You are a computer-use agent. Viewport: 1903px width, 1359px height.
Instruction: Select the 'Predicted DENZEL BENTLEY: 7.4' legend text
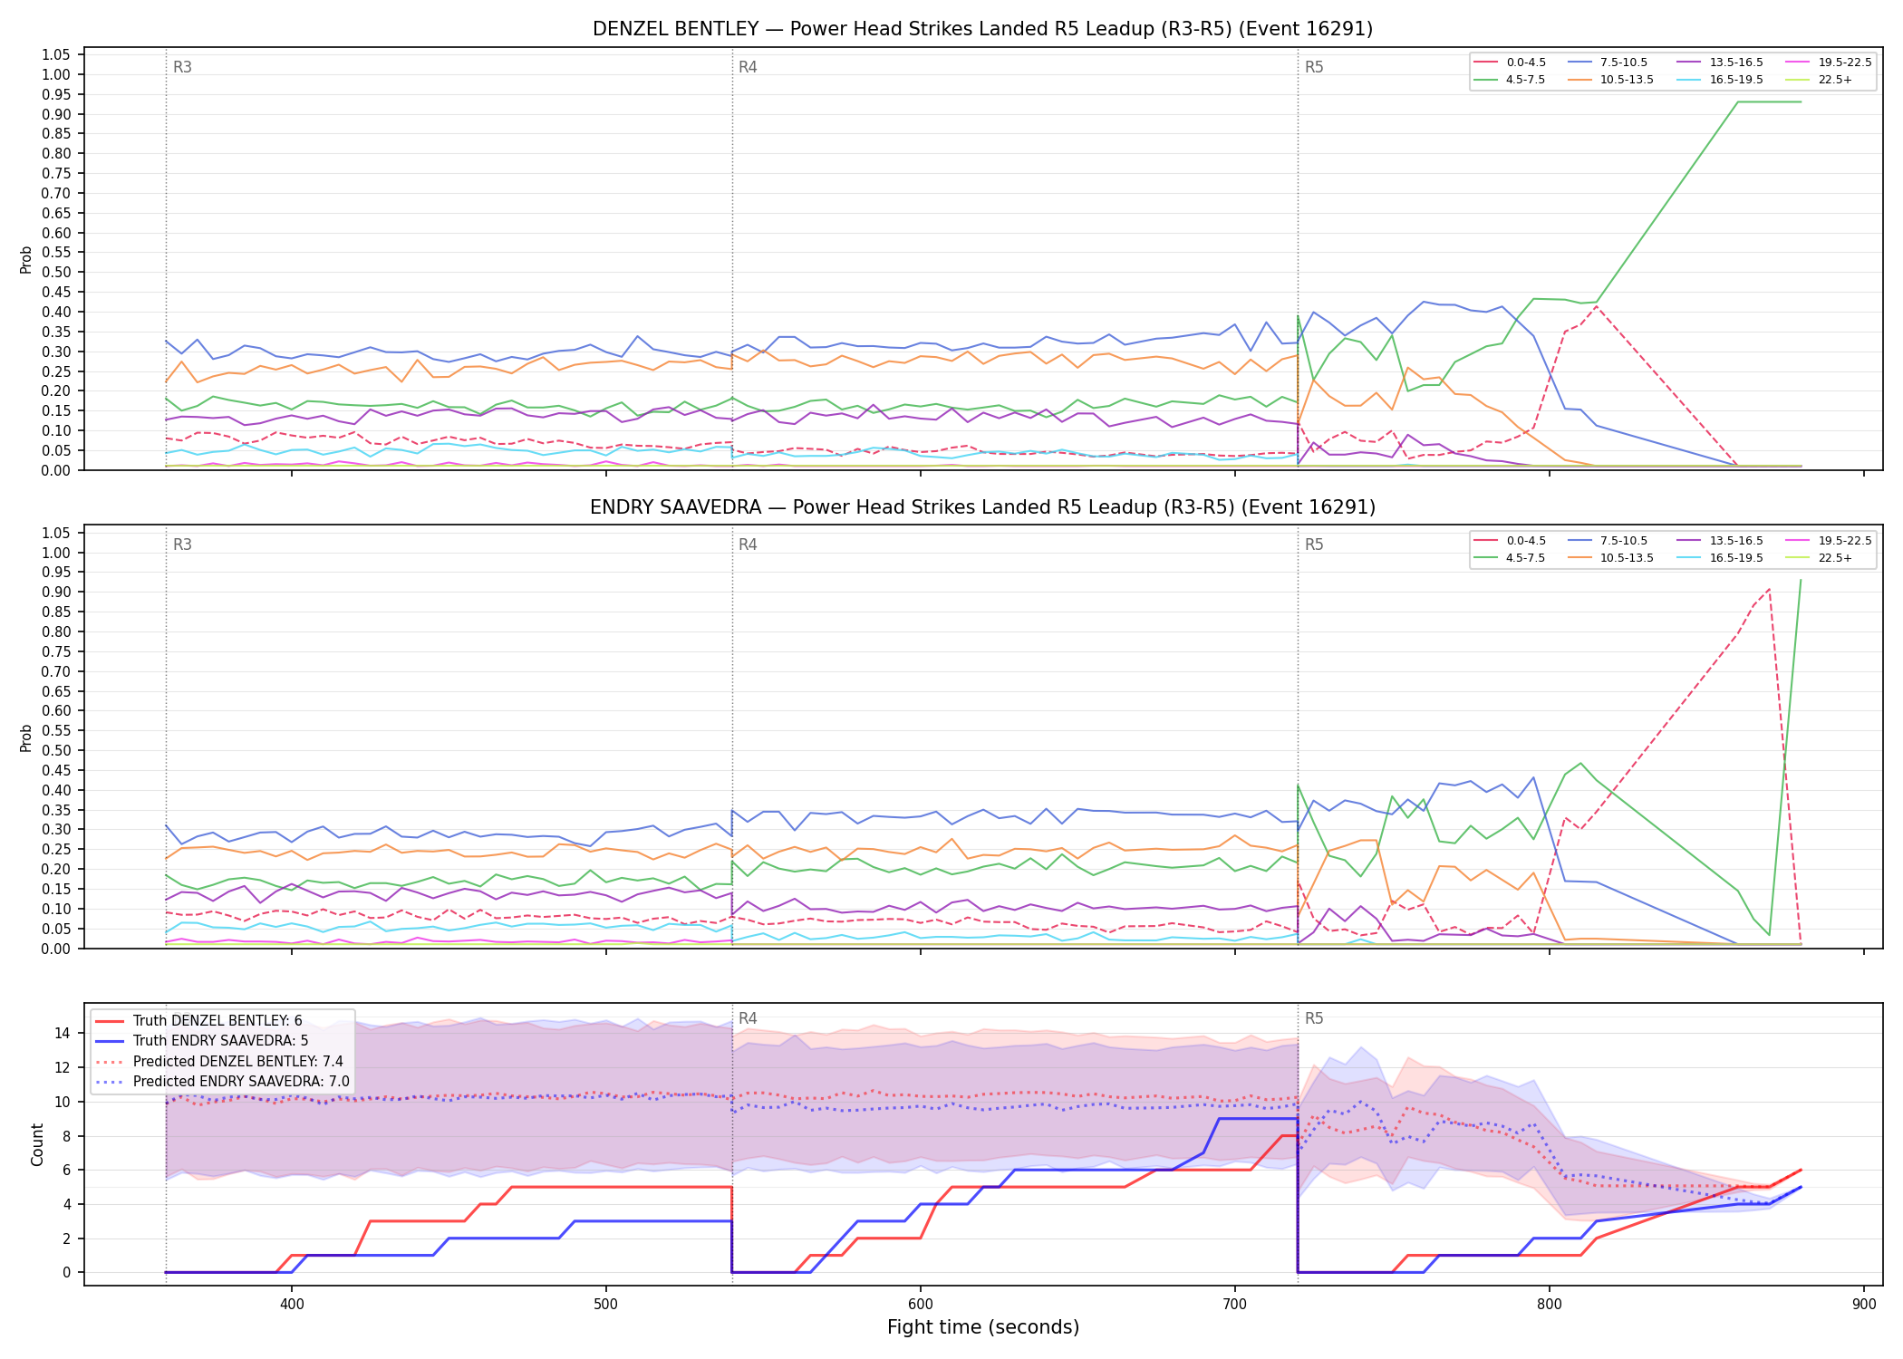point(238,1062)
